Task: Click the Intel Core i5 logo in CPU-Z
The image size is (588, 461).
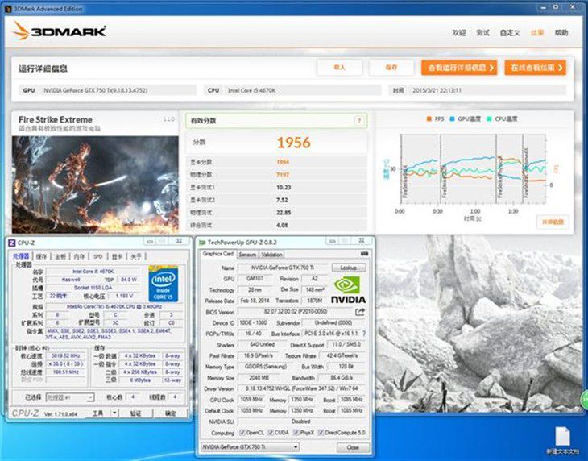Action: (x=164, y=284)
